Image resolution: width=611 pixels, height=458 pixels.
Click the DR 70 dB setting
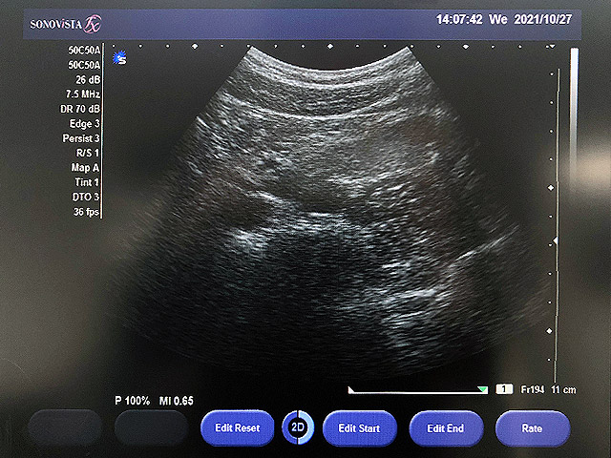(x=80, y=109)
